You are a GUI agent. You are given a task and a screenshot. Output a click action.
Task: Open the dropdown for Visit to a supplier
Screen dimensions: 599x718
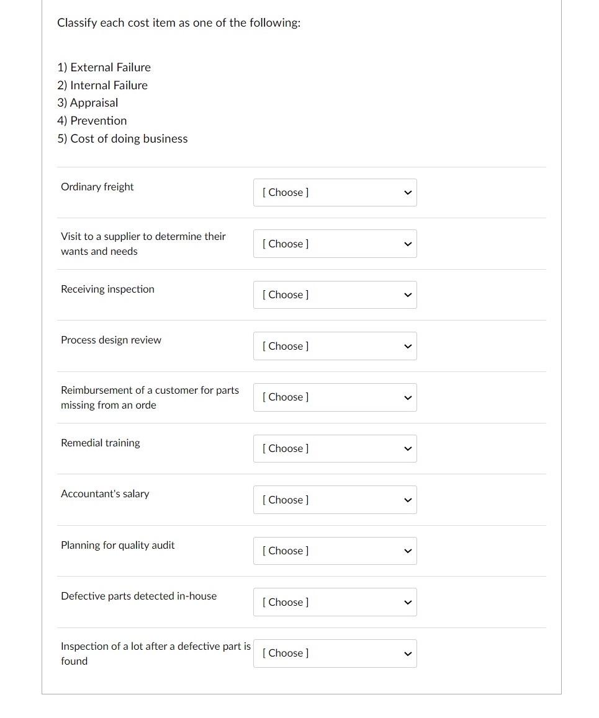335,244
